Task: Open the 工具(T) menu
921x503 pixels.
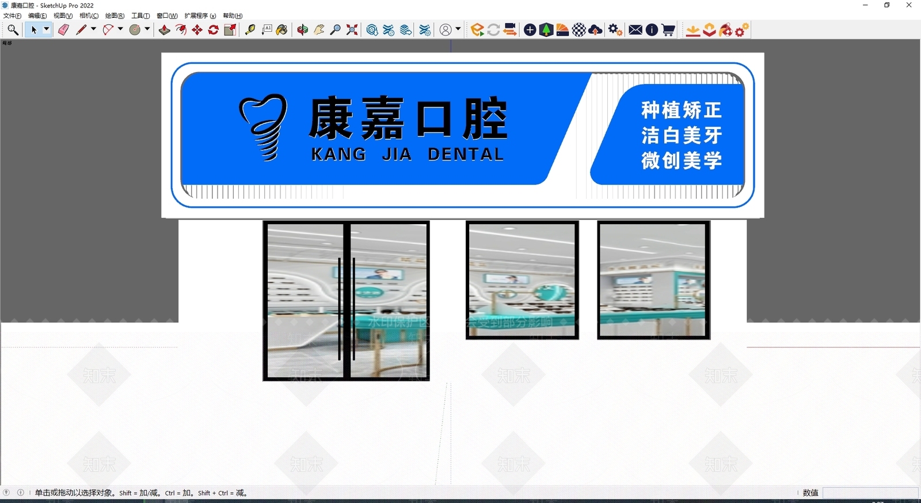Action: tap(140, 16)
